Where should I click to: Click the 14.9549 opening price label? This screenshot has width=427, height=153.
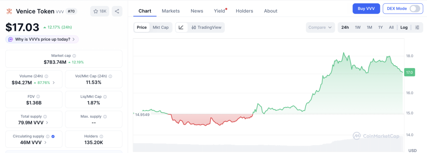[142, 115]
